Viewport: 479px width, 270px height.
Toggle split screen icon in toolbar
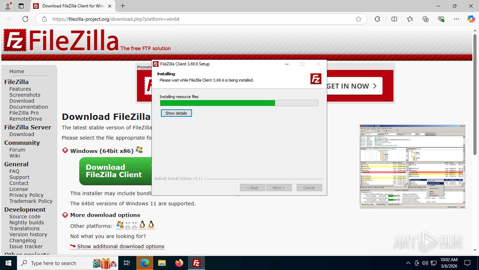pos(394,19)
